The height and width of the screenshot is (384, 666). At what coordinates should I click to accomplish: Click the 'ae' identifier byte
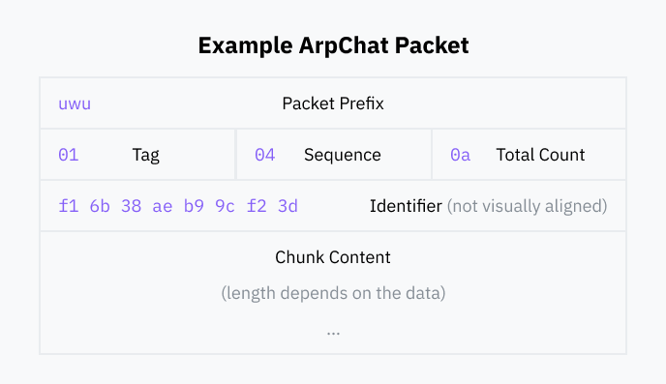pos(163,206)
